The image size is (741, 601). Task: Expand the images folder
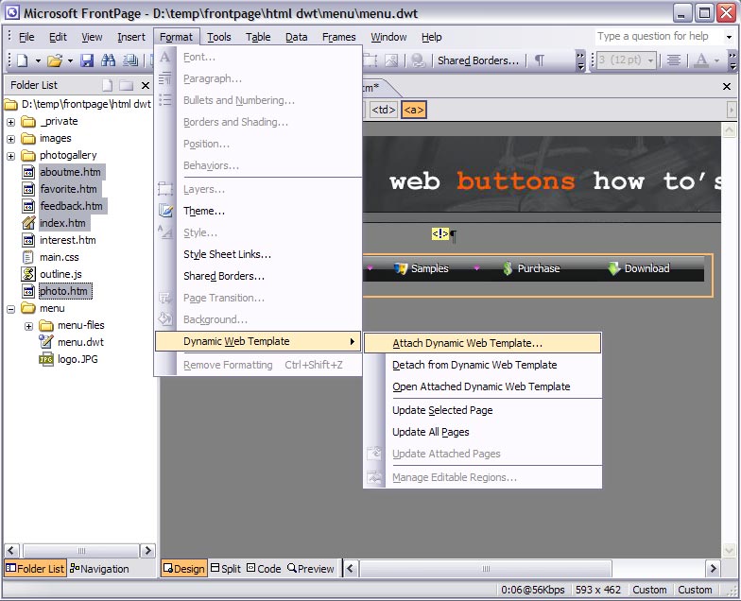[x=11, y=139]
